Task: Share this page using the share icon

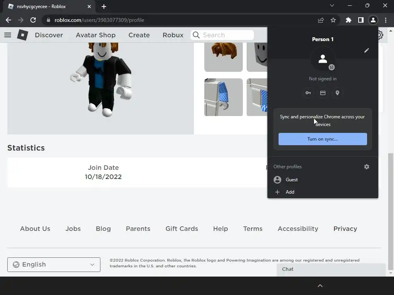Action: pos(321,20)
